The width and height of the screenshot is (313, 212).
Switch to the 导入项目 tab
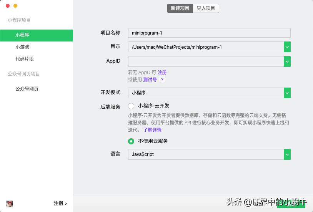206,8
